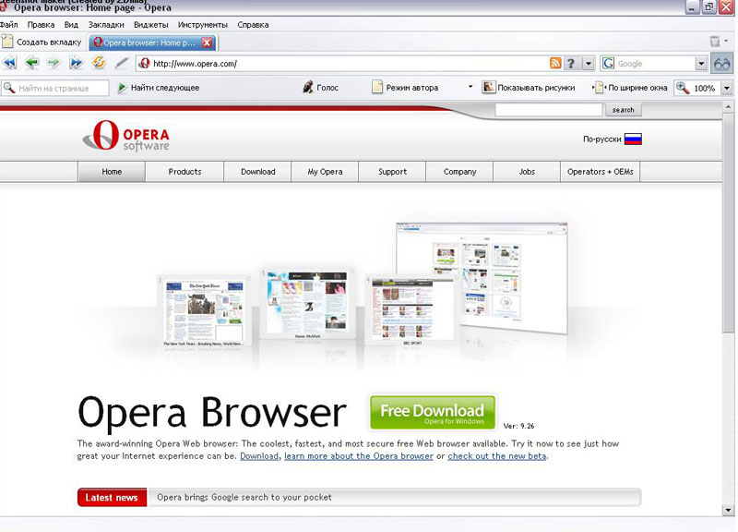Click the wand (pencil) toolbar icon

click(122, 63)
